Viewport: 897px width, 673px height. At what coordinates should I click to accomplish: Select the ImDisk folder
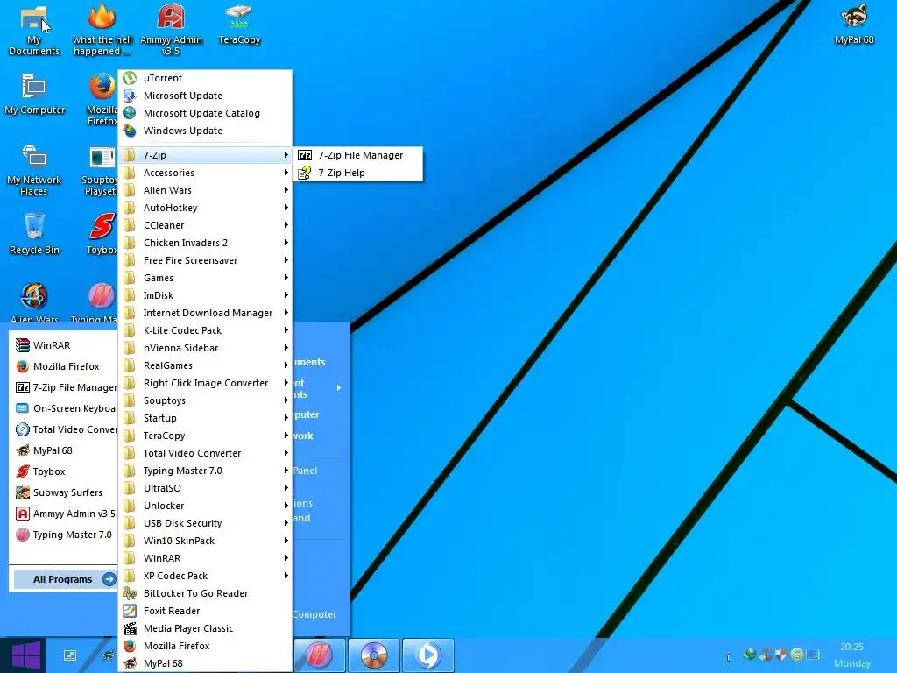click(x=205, y=295)
